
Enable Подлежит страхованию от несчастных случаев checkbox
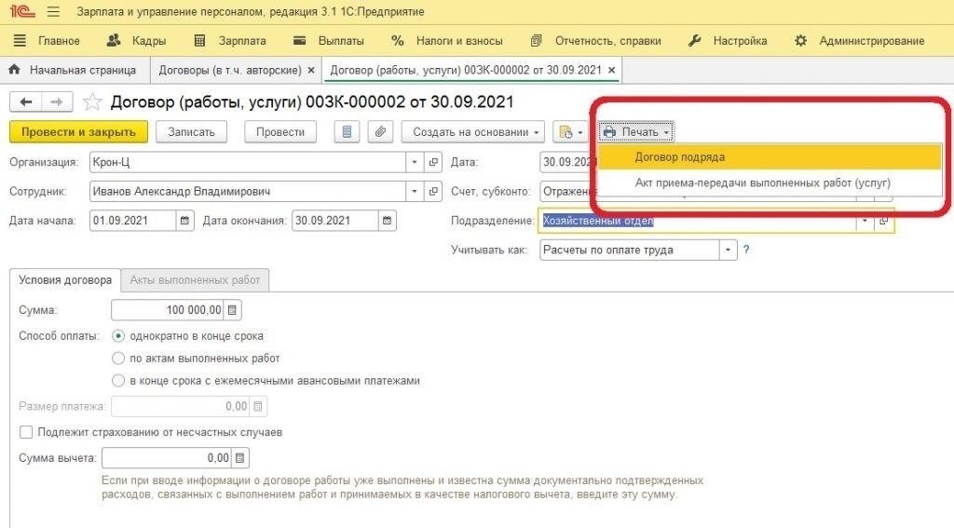[x=26, y=432]
